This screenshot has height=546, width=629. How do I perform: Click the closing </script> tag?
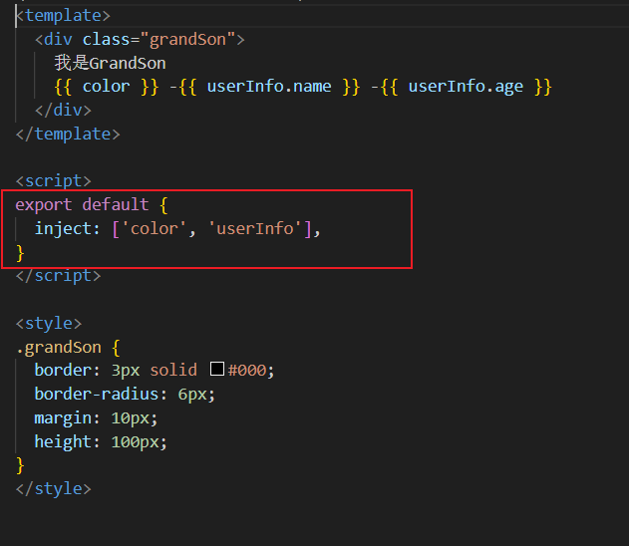[58, 275]
